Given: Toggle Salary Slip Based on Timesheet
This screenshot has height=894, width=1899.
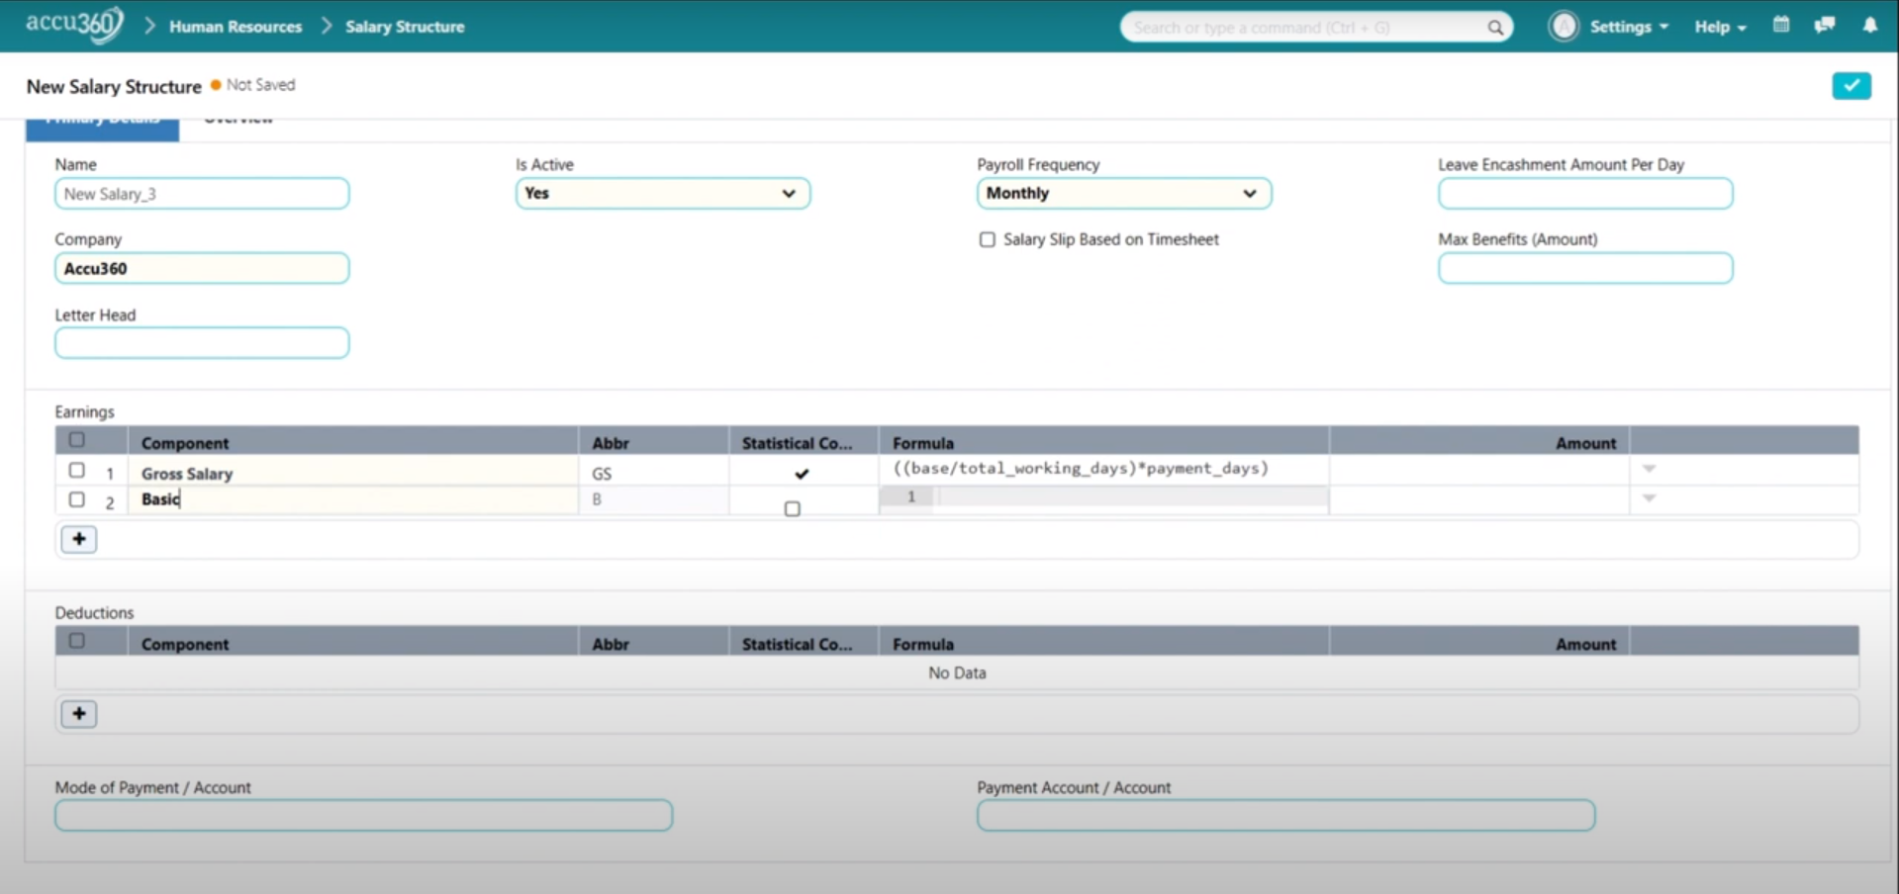Looking at the screenshot, I should point(987,239).
